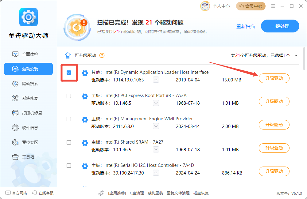307x199 pixels.
Task: Click Intel(R) Management Engine WMI Provider name
Action: coord(148,119)
